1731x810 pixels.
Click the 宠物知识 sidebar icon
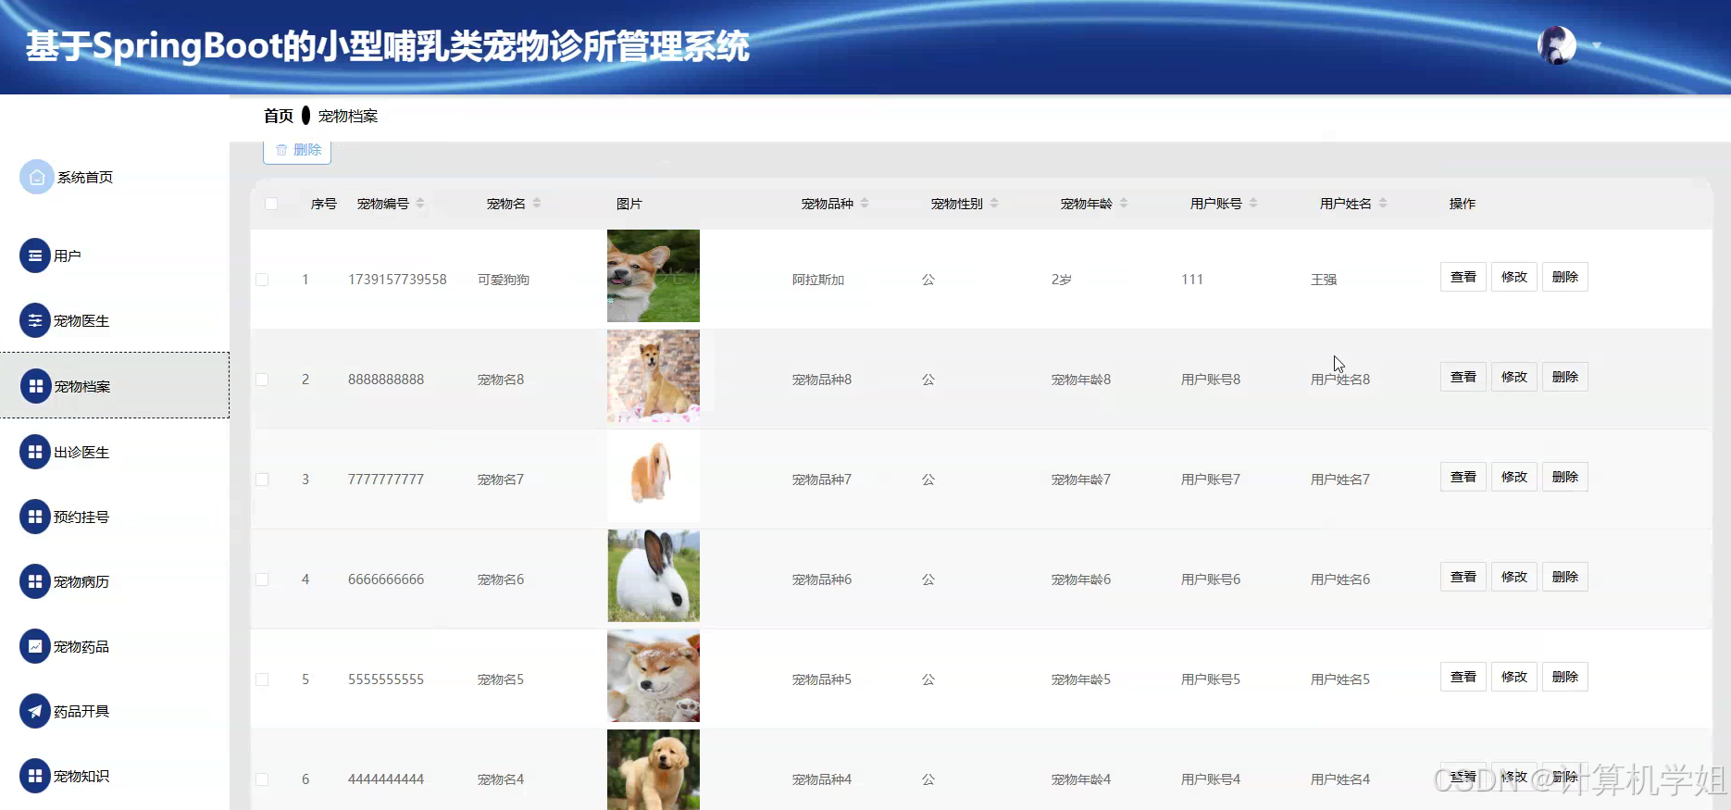pyautogui.click(x=35, y=776)
